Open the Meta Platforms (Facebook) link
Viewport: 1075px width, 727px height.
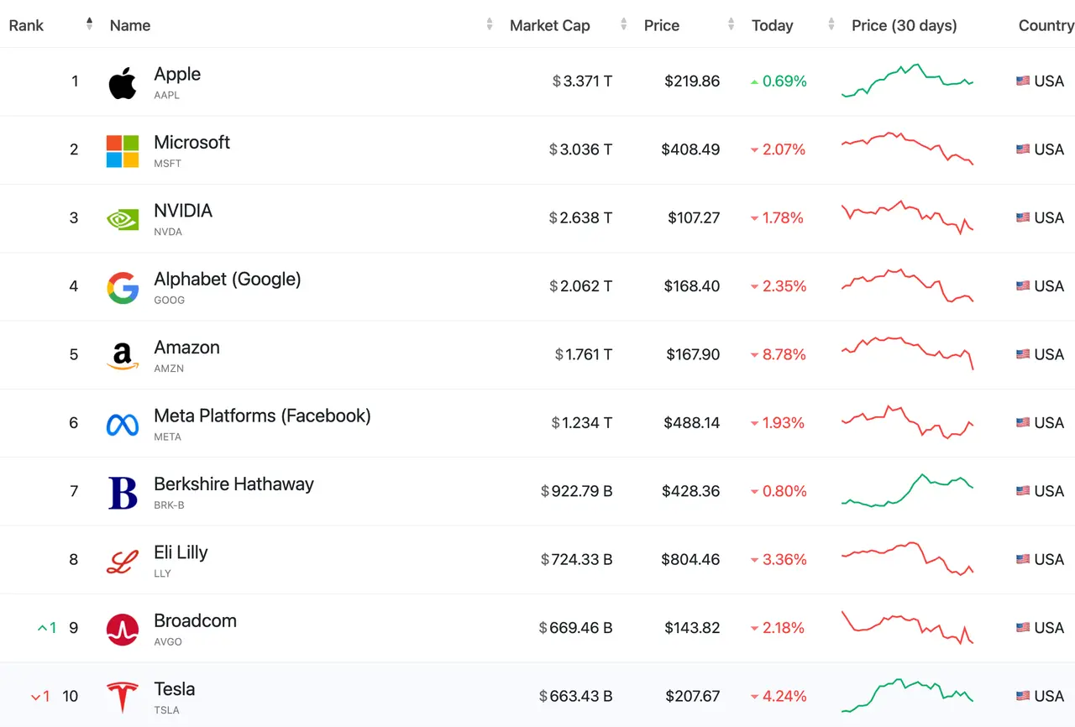point(262,416)
